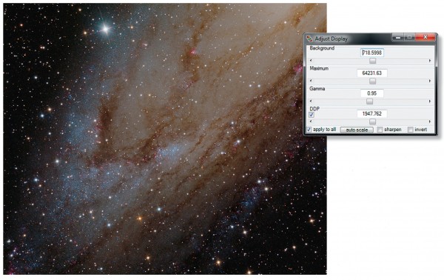Enable the invert checkbox
Image resolution: width=444 pixels, height=280 pixels.
tap(410, 130)
